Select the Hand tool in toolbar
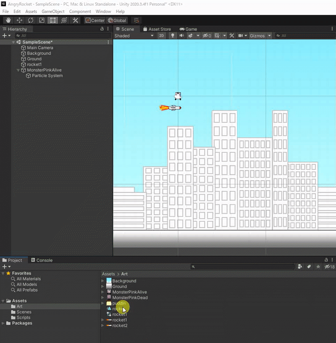 [8, 20]
